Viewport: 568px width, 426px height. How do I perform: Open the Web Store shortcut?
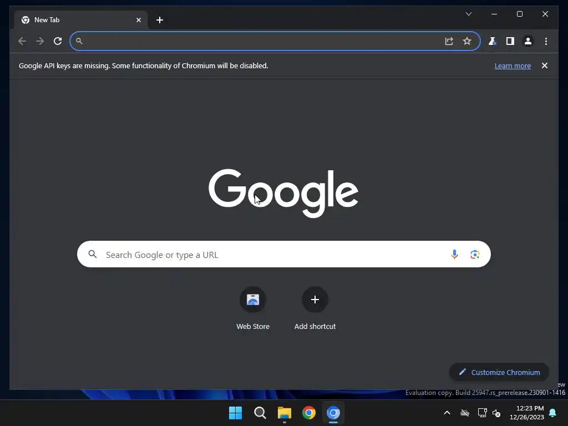coord(253,308)
